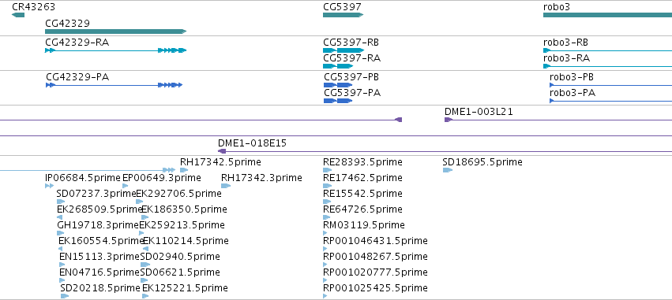Viewport: 672px width, 300px height.
Task: Click the robo3-PA protein feature line
Action: pos(610,101)
